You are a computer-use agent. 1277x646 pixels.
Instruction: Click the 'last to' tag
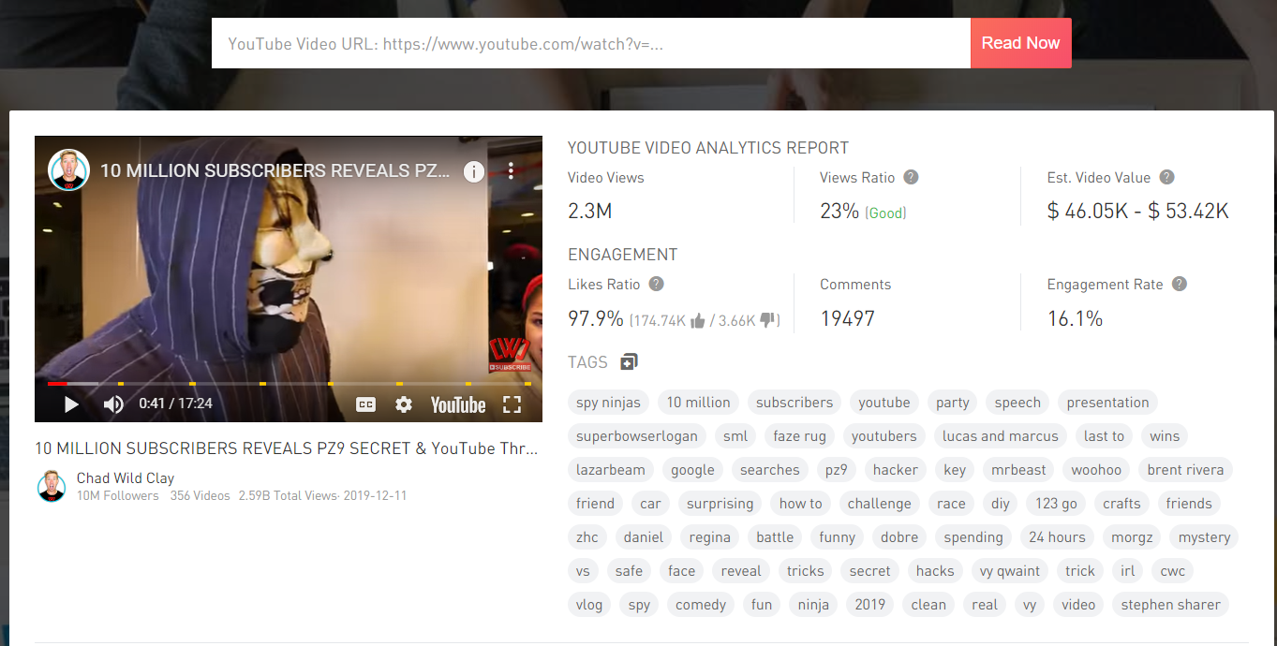point(1104,436)
